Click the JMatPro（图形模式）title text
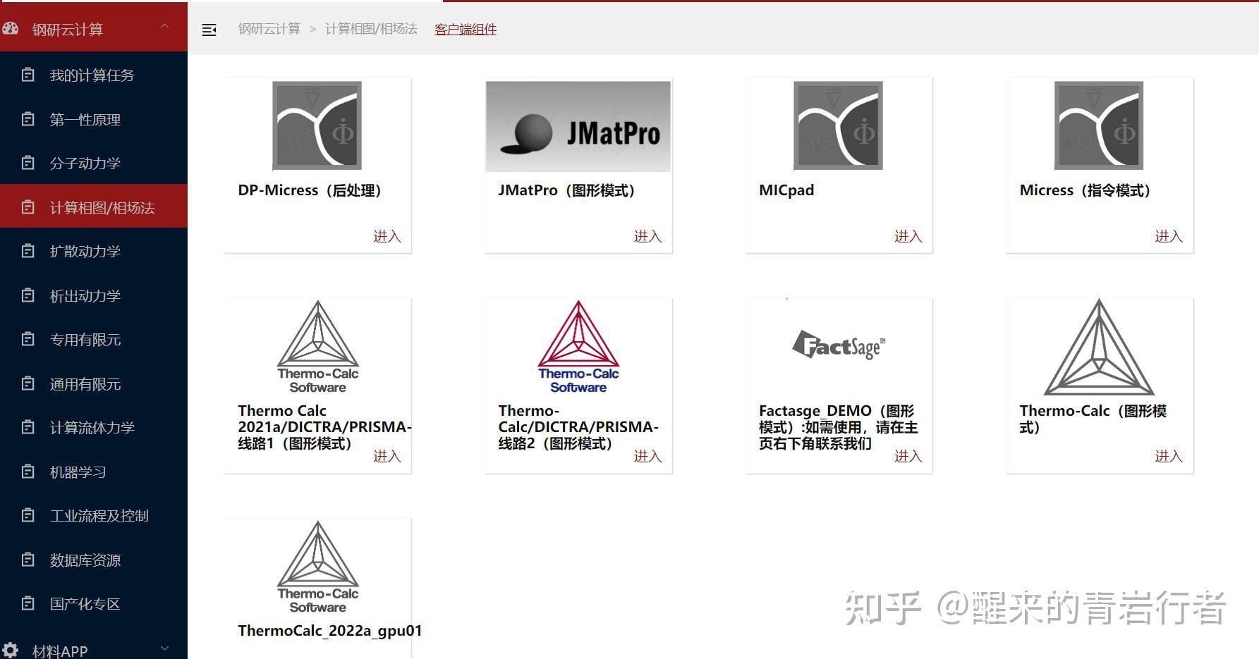This screenshot has width=1259, height=659. (566, 190)
